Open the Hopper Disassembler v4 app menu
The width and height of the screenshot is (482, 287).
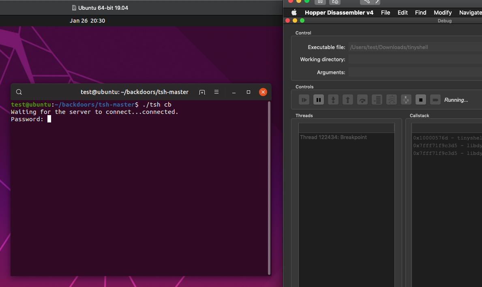tap(339, 13)
